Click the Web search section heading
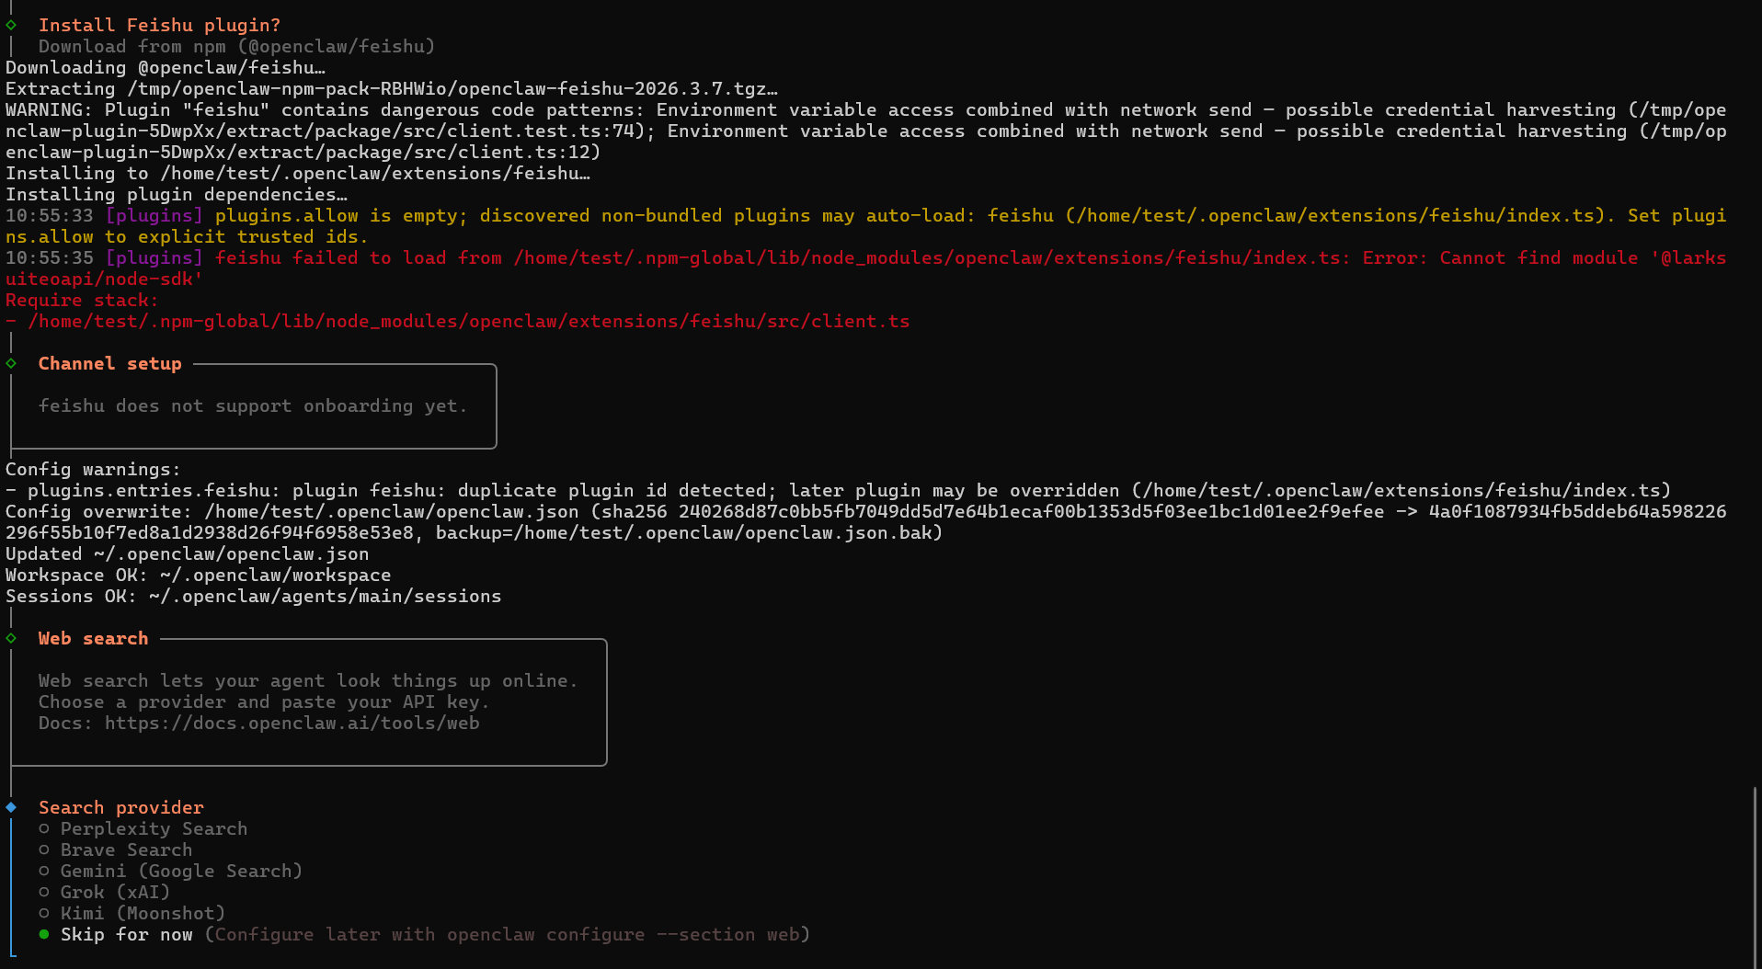 click(93, 638)
